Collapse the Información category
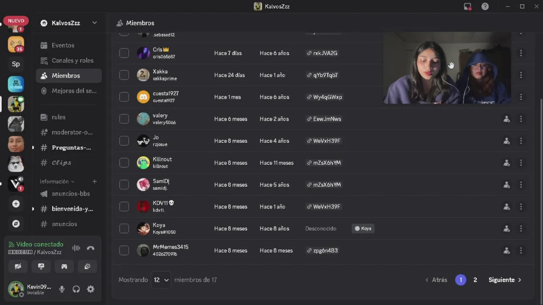This screenshot has width=543, height=305. (57, 181)
